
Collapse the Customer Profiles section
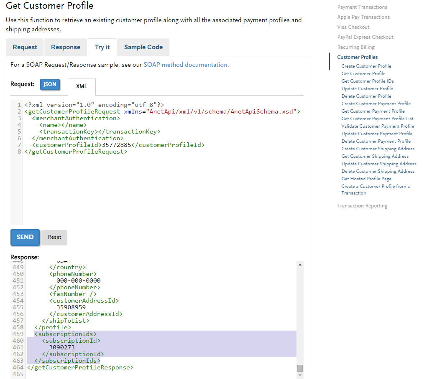click(357, 57)
